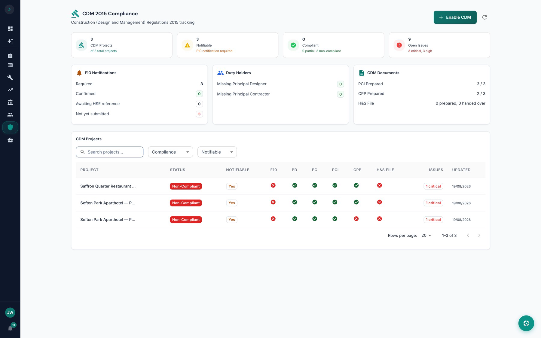Open the JW user avatar
541x338 pixels.
(x=10, y=312)
